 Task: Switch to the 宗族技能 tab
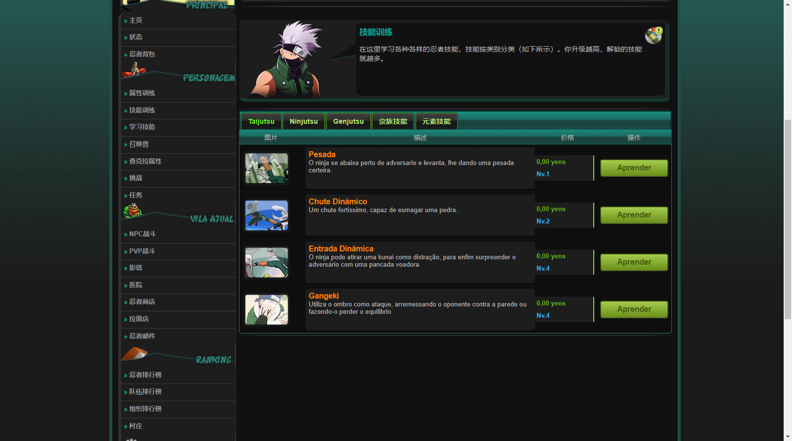(393, 121)
